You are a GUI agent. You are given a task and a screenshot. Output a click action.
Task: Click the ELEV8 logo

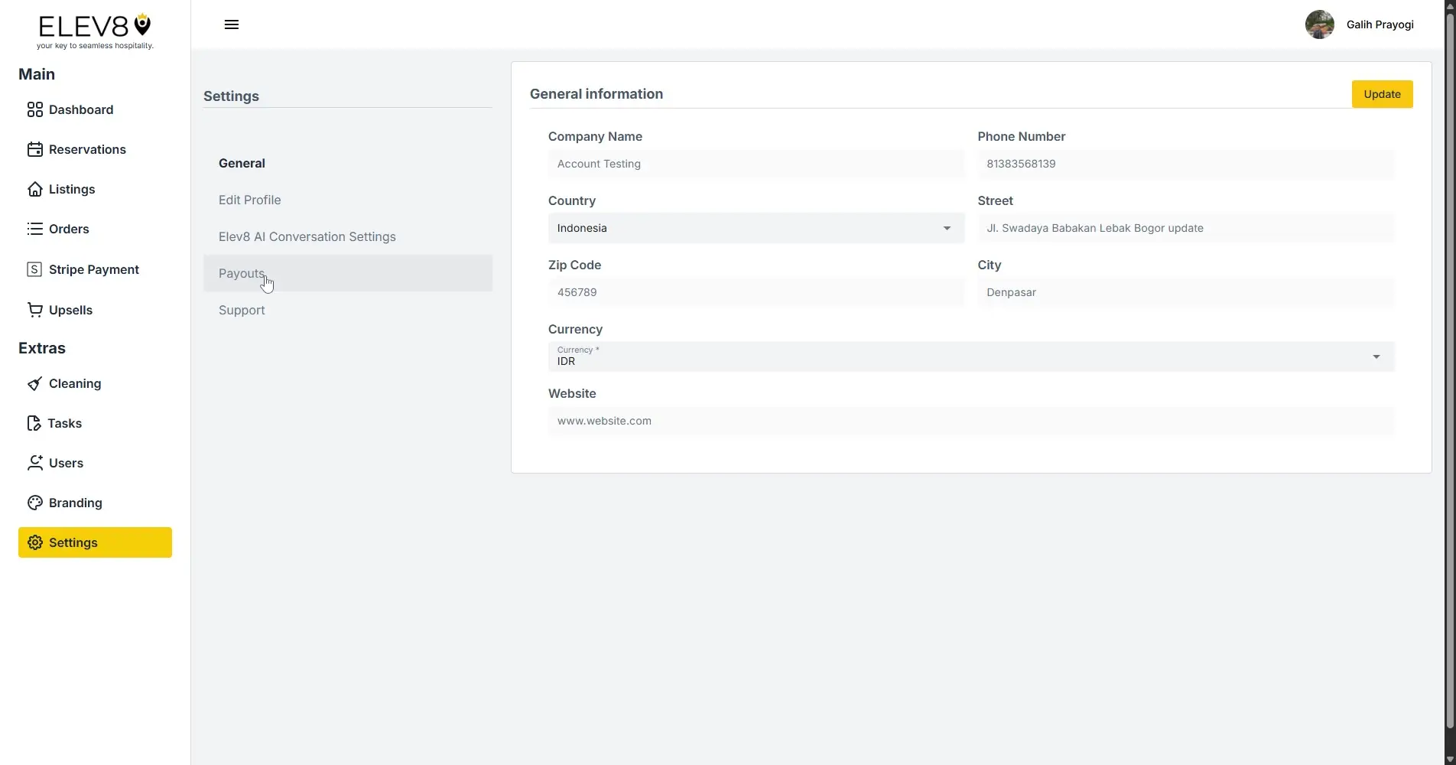93,29
